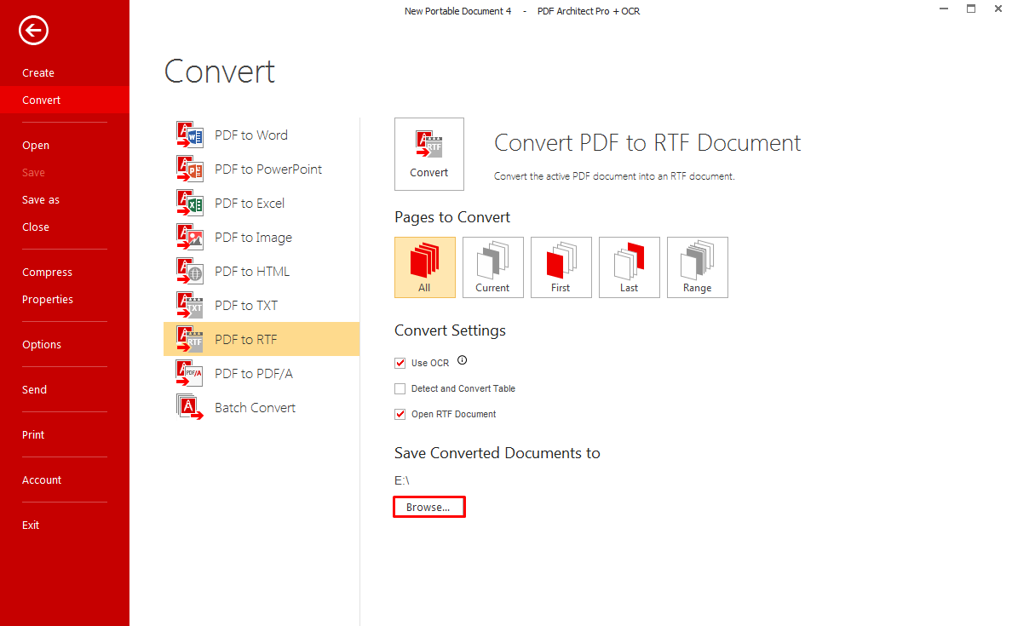Screen dimensions: 1012x626
Task: Select the PDF to PDF/A conversion icon
Action: pos(190,374)
